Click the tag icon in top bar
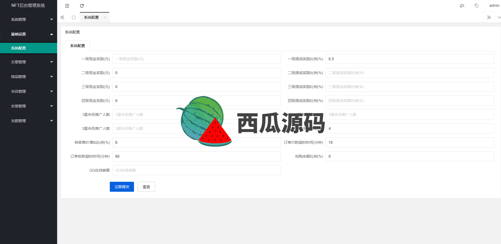Image resolution: width=501 pixels, height=244 pixels. [477, 6]
